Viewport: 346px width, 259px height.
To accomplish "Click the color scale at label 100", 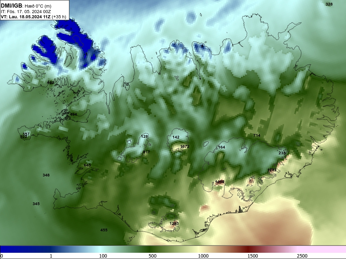I will [x=103, y=256].
